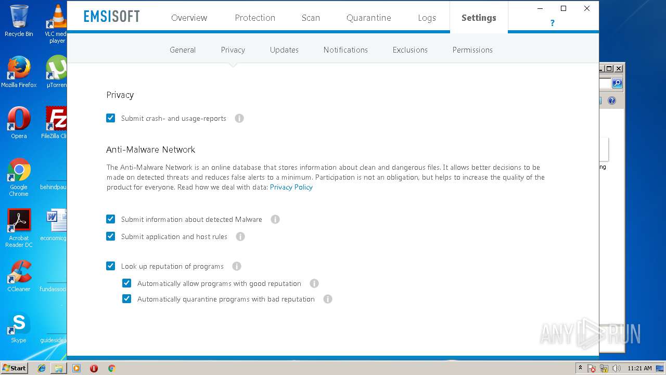666x375 pixels.
Task: Show info for application and host rules
Action: point(240,236)
